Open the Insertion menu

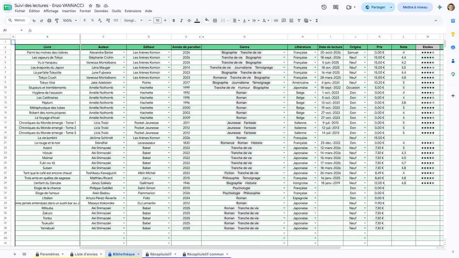point(69,11)
